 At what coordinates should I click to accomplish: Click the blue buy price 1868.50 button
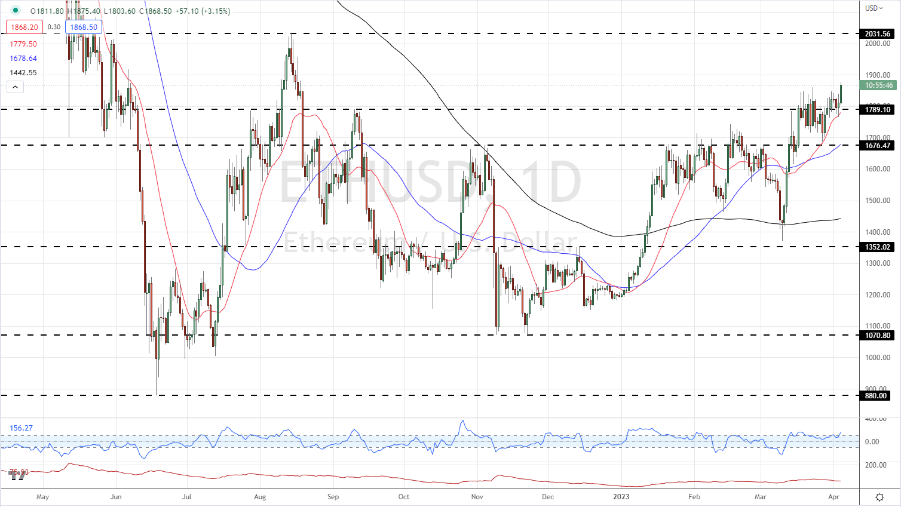tap(84, 27)
